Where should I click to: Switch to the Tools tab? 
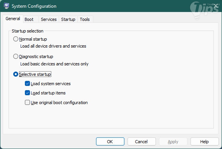point(85,19)
